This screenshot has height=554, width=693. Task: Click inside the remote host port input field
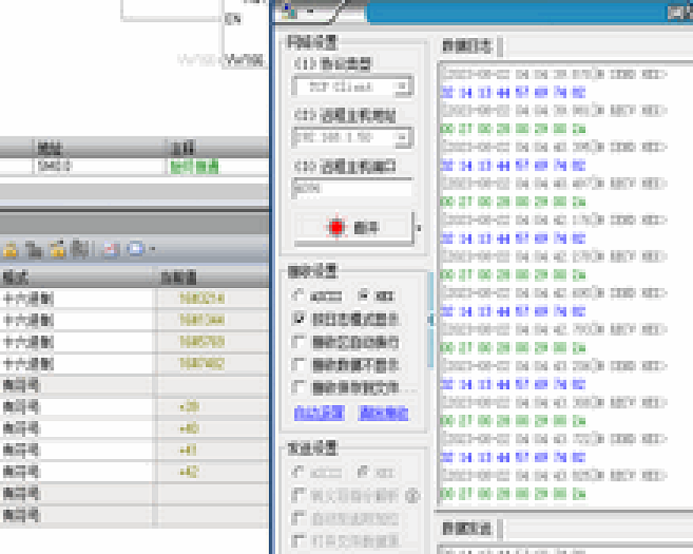coord(352,189)
